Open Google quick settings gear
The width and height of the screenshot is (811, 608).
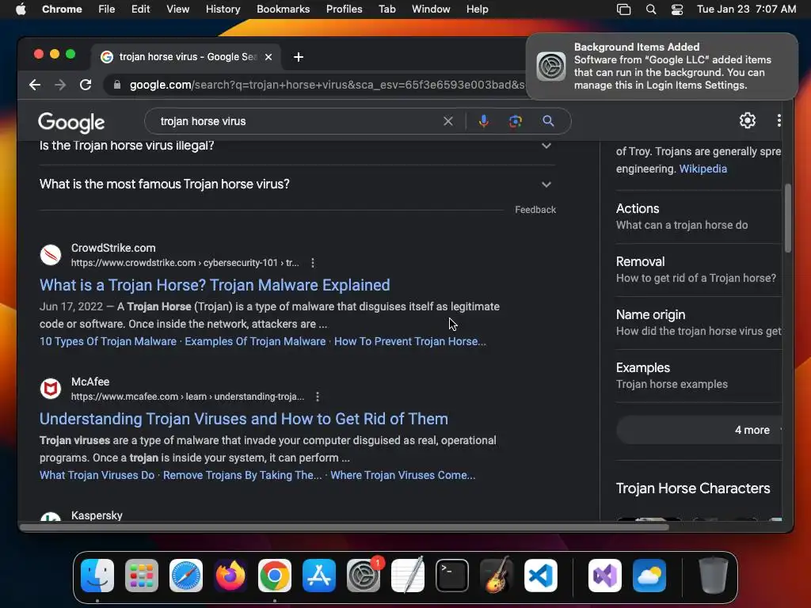(x=748, y=120)
